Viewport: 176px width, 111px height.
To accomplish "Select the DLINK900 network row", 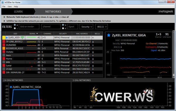I will 53,45.
